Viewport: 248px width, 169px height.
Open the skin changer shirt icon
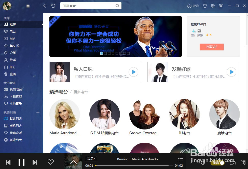[x=205, y=6]
